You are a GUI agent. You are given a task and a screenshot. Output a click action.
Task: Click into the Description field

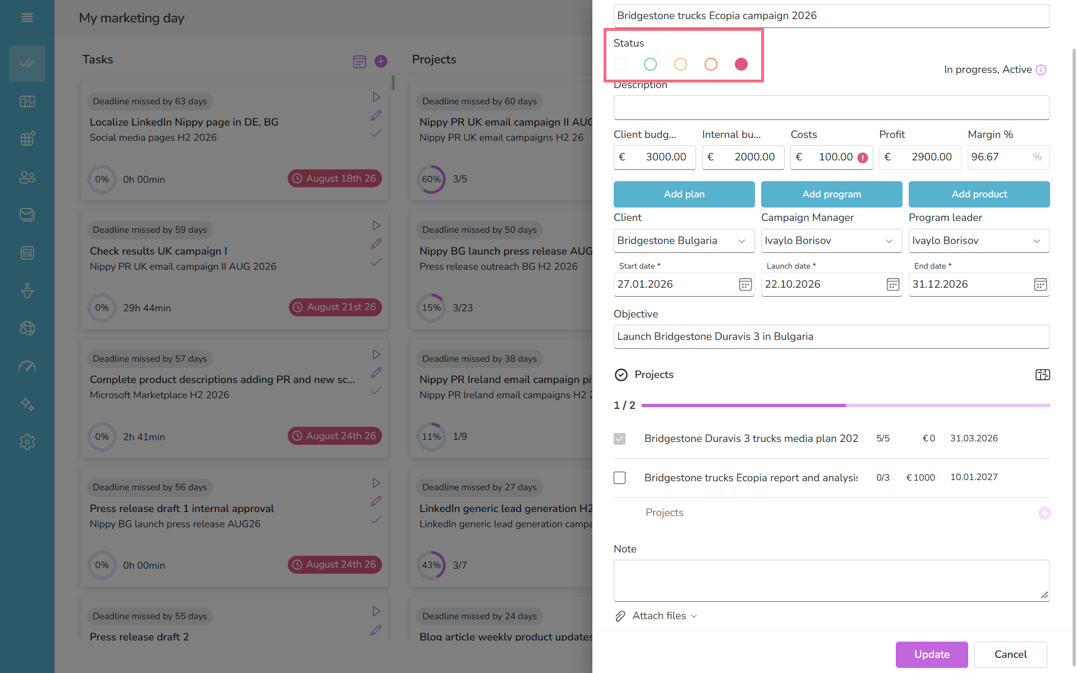(x=831, y=108)
